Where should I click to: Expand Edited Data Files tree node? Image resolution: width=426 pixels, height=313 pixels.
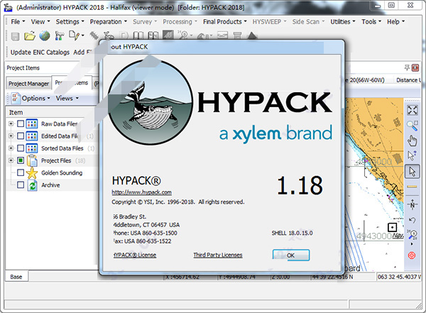[11, 136]
